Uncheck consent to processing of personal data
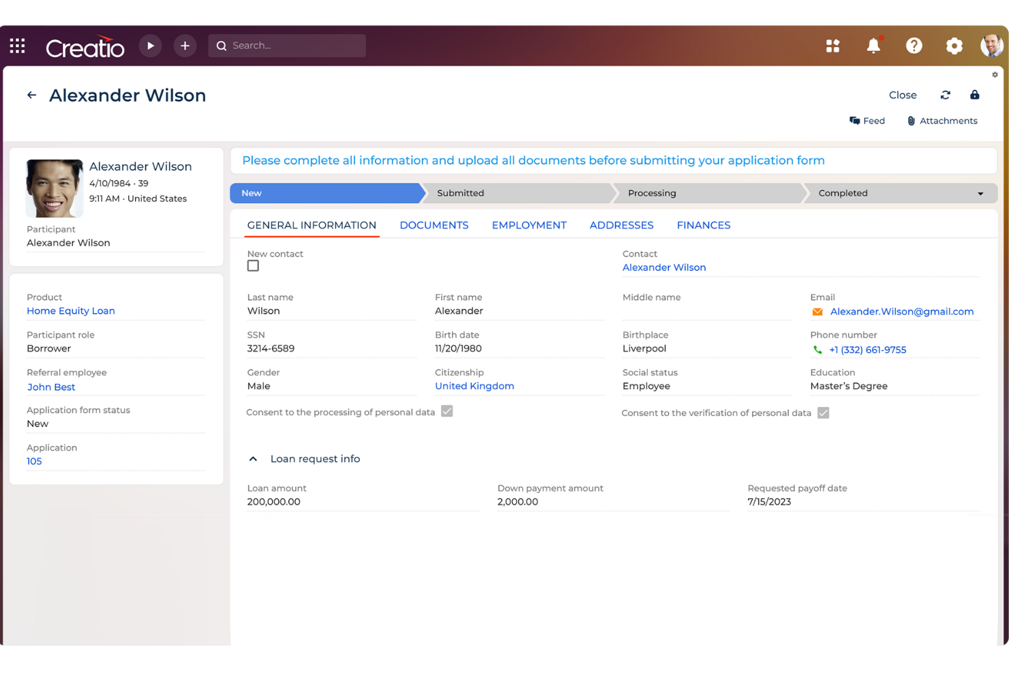The height and width of the screenshot is (673, 1009). click(x=447, y=411)
